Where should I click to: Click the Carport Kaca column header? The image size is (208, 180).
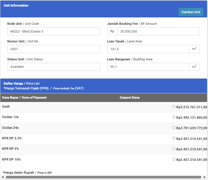pyautogui.click(x=130, y=97)
